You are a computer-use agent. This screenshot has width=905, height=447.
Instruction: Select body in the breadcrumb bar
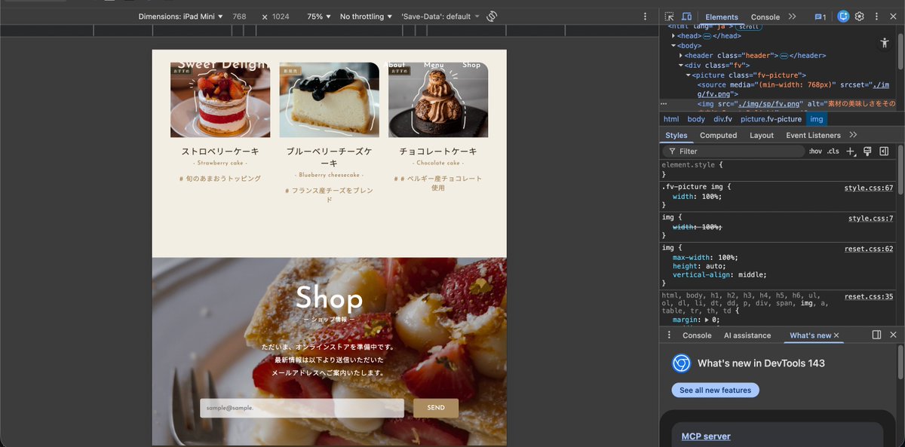tap(696, 119)
